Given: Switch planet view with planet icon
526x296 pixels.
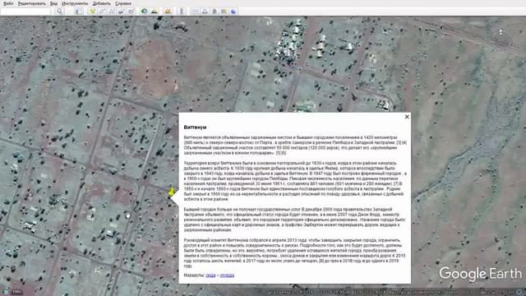Looking at the screenshot, I should point(168,11).
